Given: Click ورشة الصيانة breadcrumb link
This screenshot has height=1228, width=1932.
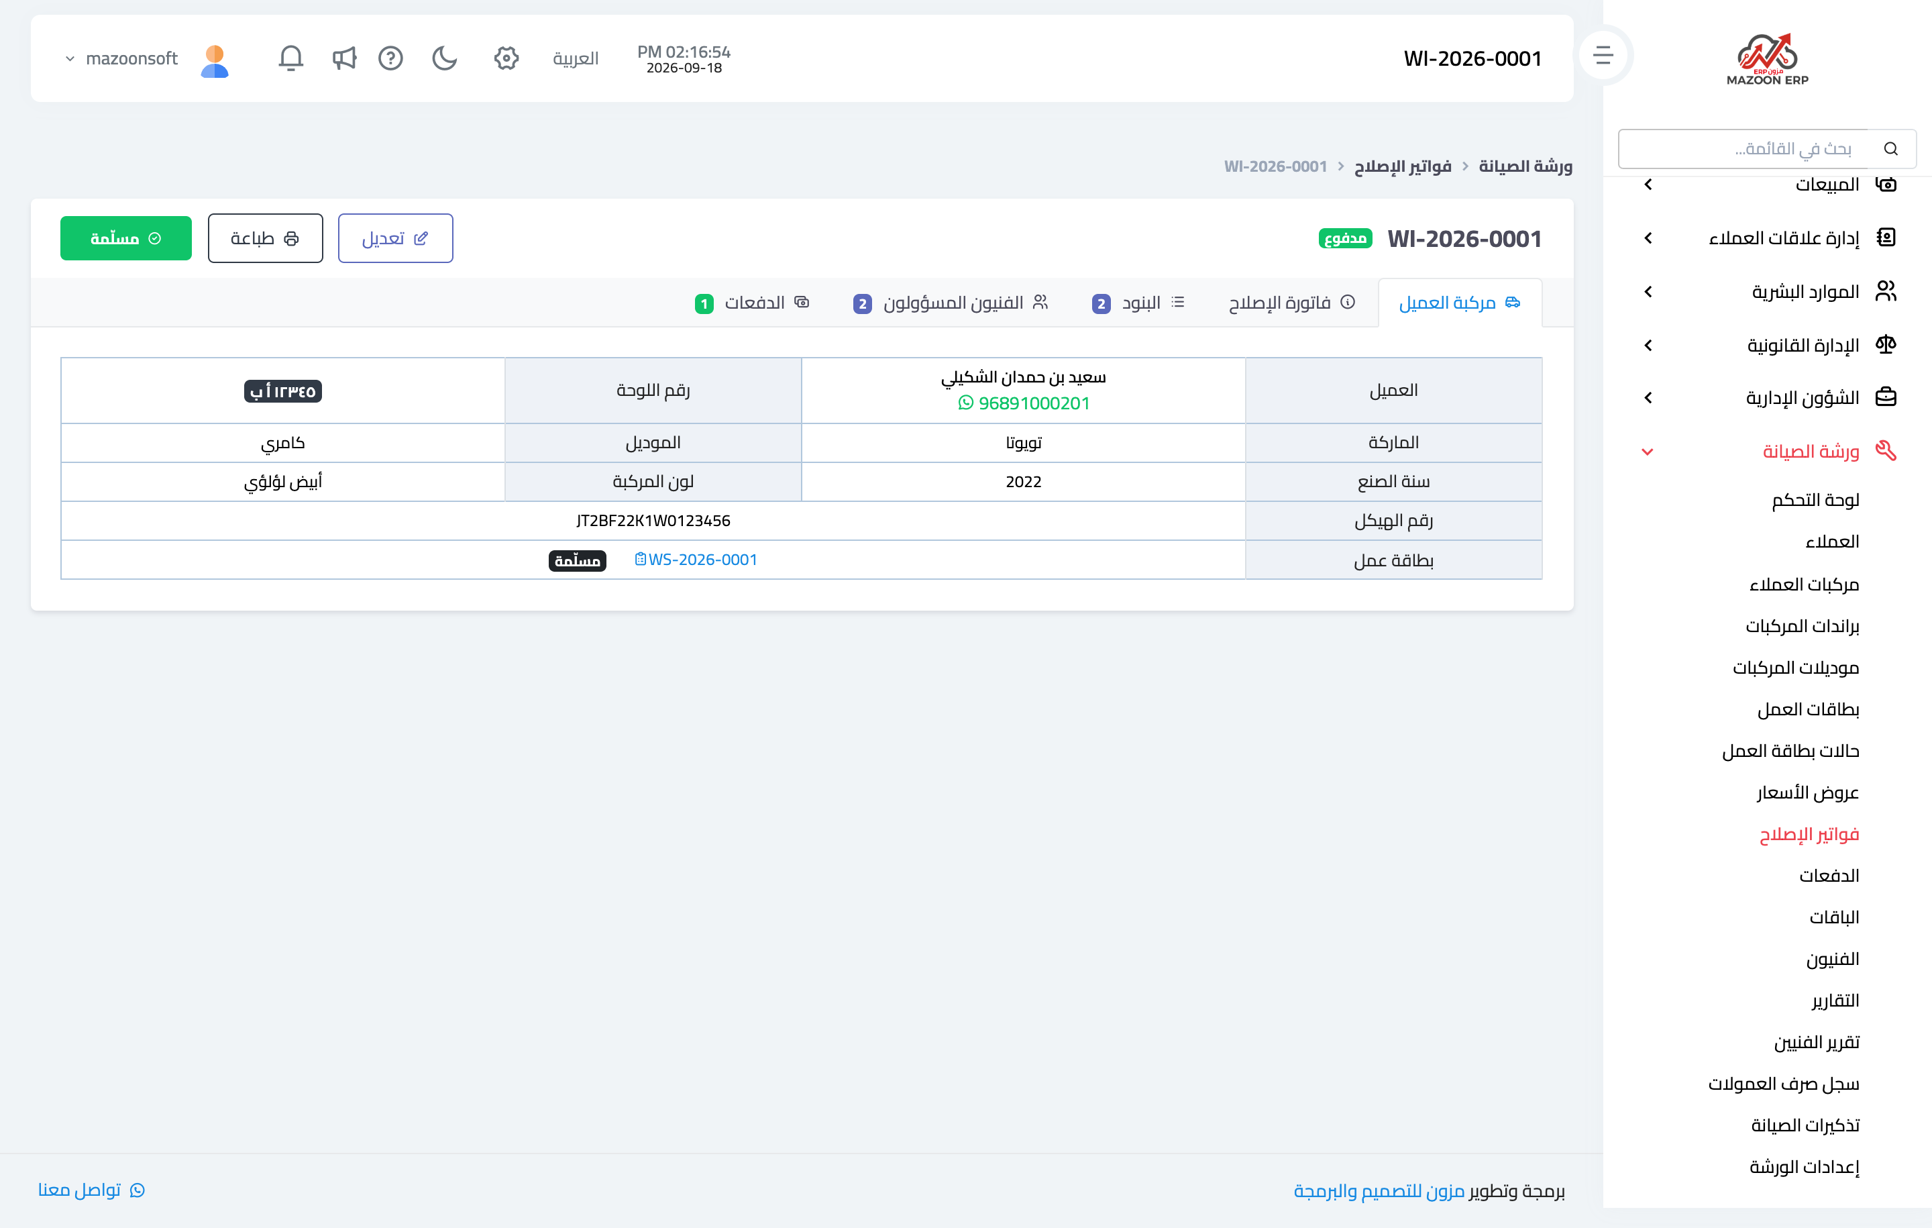Looking at the screenshot, I should point(1525,166).
